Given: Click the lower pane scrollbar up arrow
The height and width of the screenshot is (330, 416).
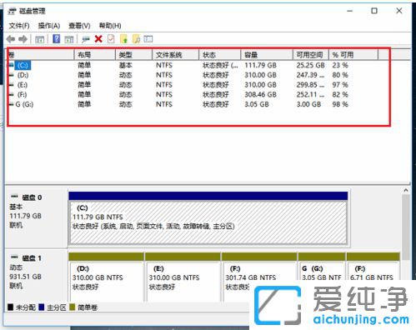Looking at the screenshot, I should coord(406,190).
